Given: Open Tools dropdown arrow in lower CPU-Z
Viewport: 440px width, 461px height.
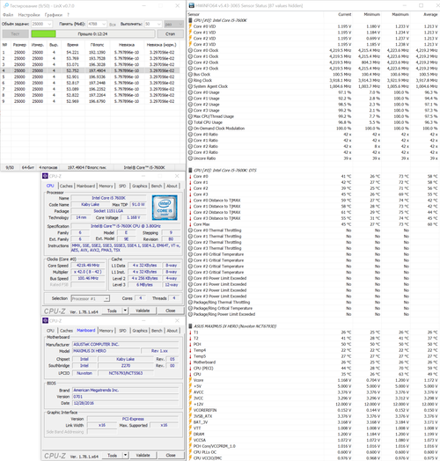Looking at the screenshot, I should 125,455.
